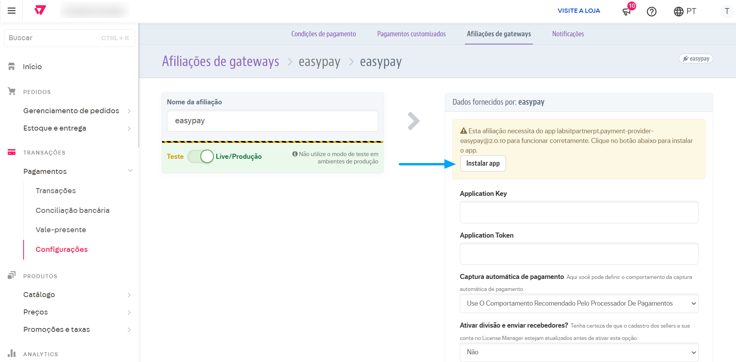Click the Pedidos shopping cart icon
Viewport: 736px width, 362px height.
(12, 92)
